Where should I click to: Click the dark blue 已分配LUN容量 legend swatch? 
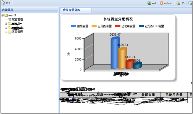click(x=141, y=26)
